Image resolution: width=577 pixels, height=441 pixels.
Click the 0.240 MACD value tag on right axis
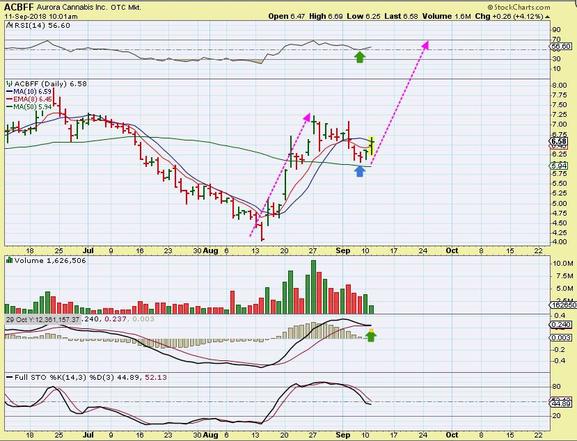click(560, 325)
